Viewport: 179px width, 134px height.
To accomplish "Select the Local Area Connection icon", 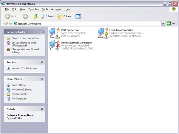I will coord(103,32).
